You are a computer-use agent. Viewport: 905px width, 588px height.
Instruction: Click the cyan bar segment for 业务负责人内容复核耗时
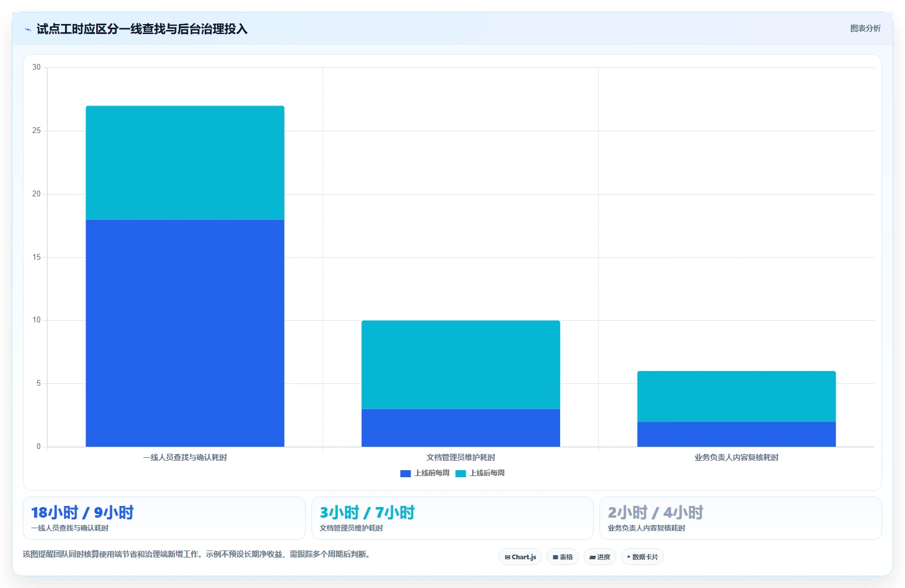[736, 396]
